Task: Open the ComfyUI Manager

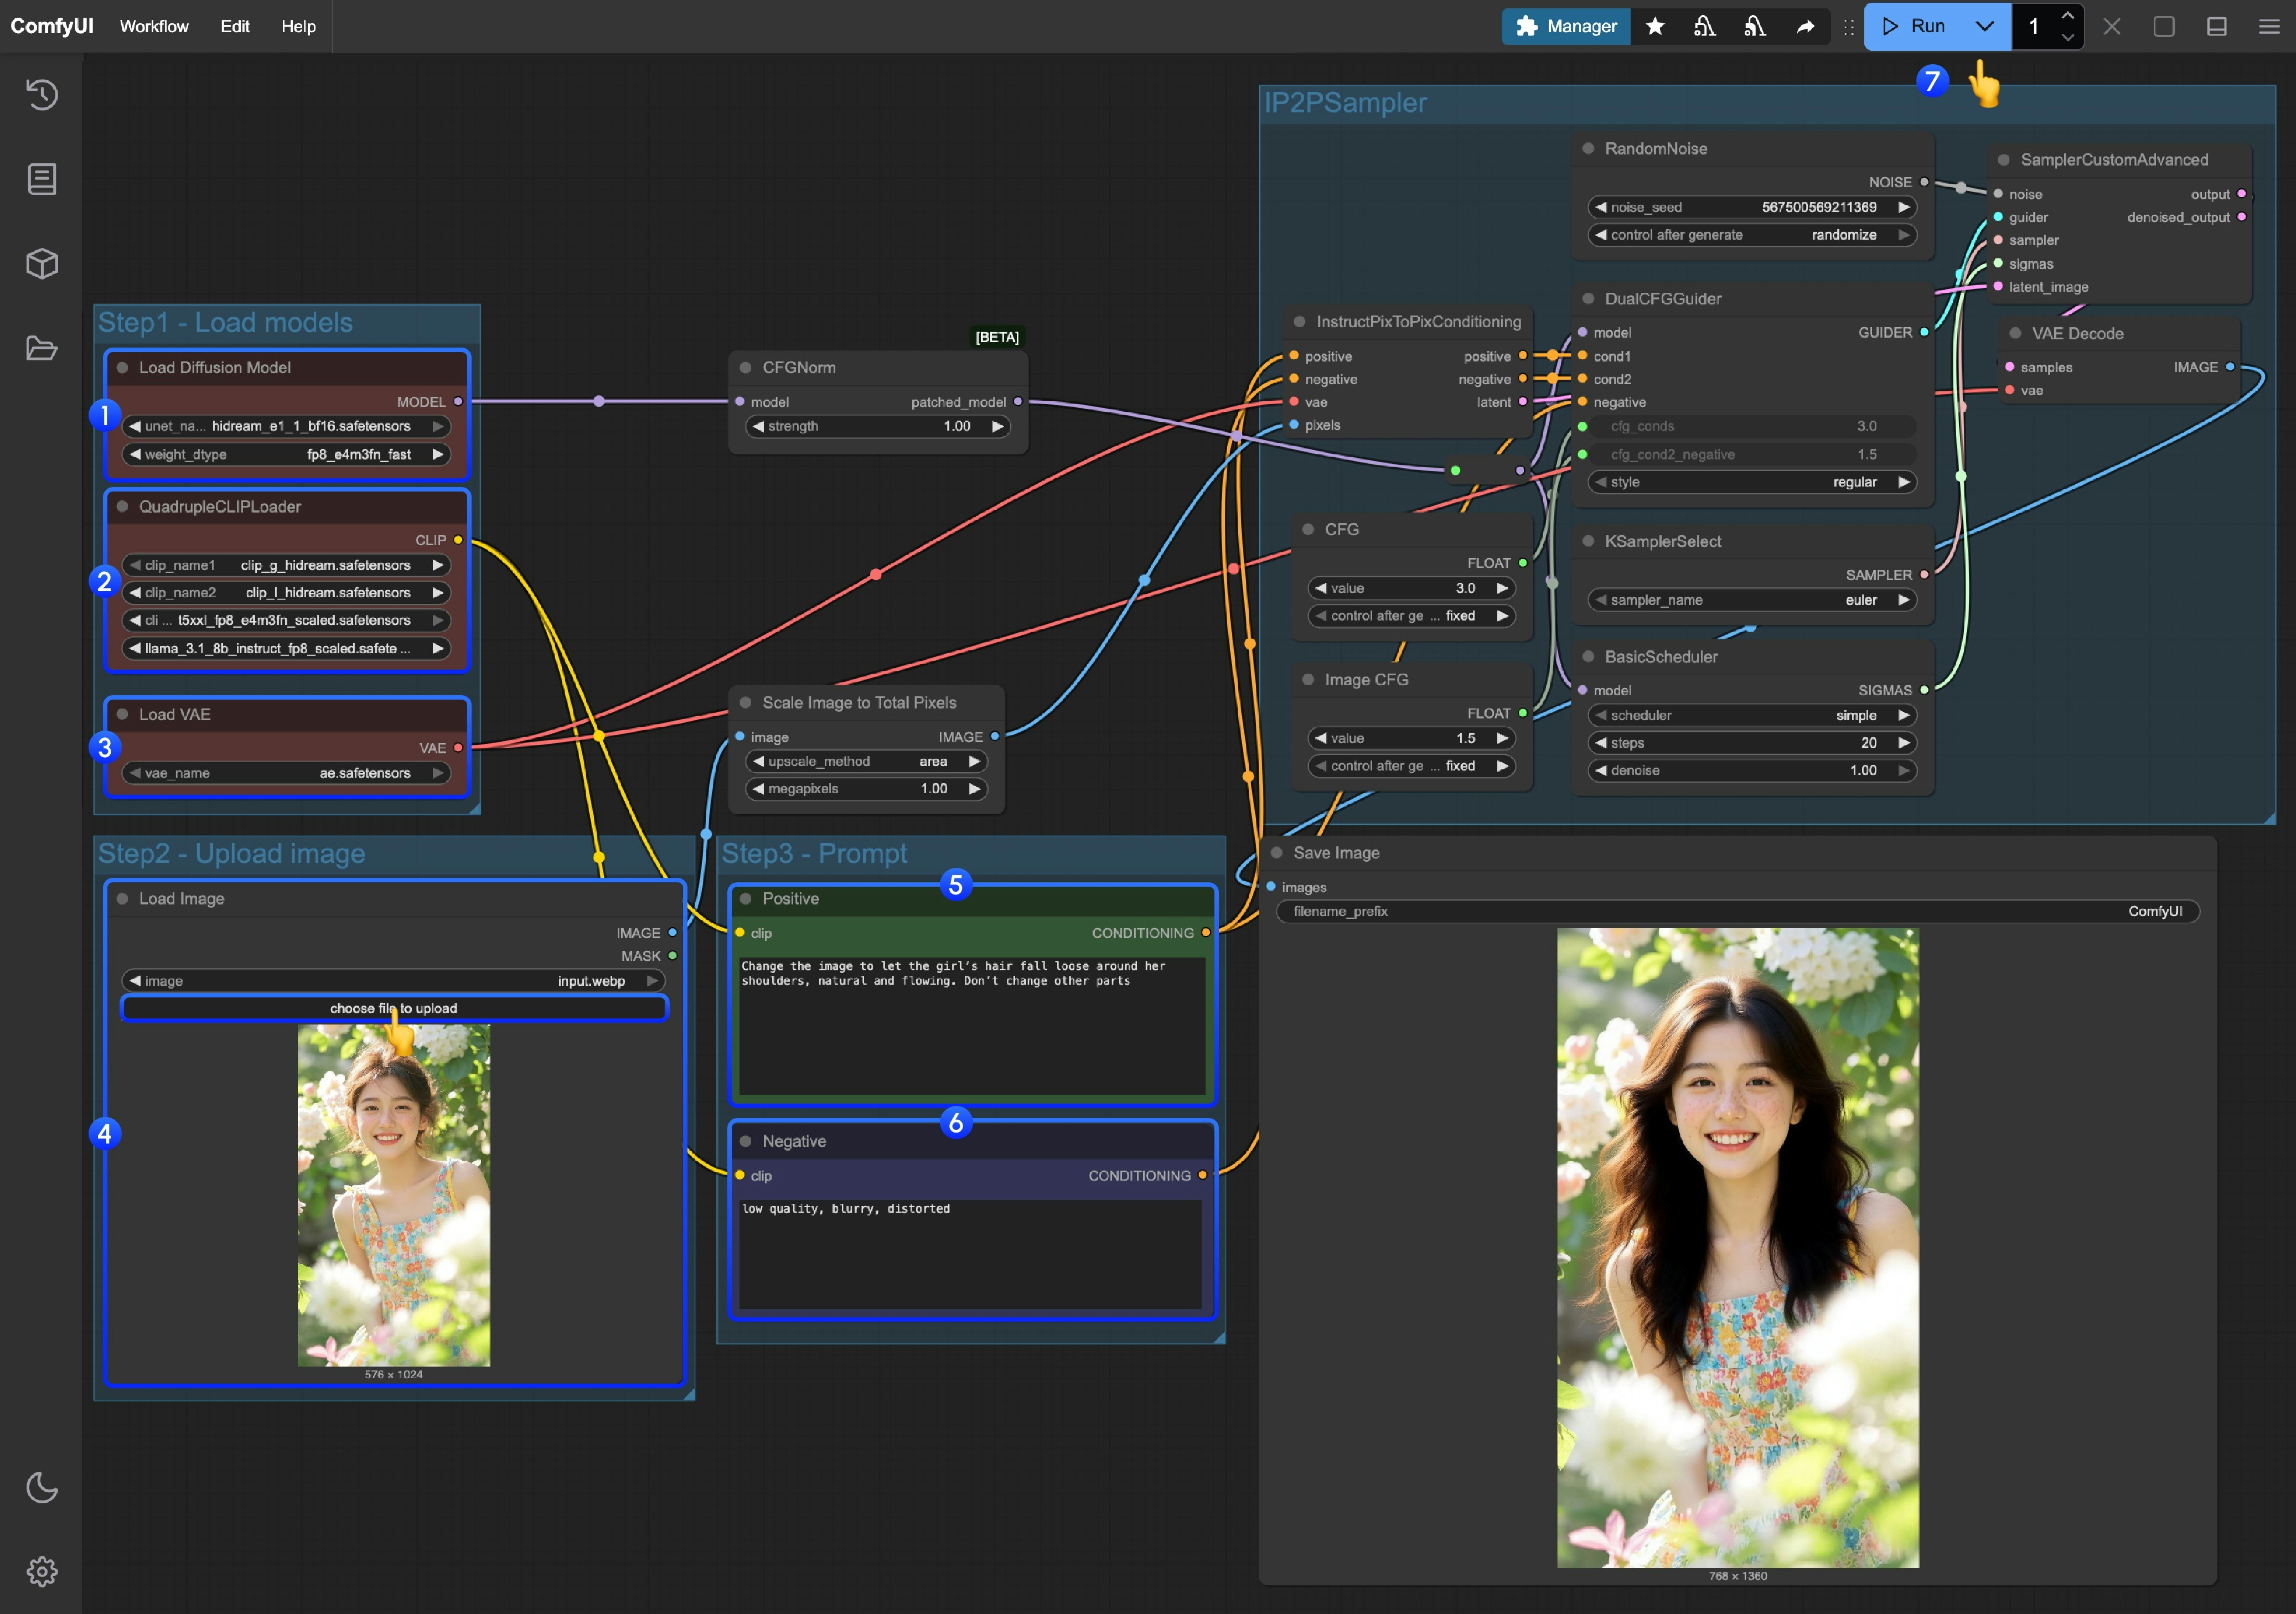Action: (1564, 26)
